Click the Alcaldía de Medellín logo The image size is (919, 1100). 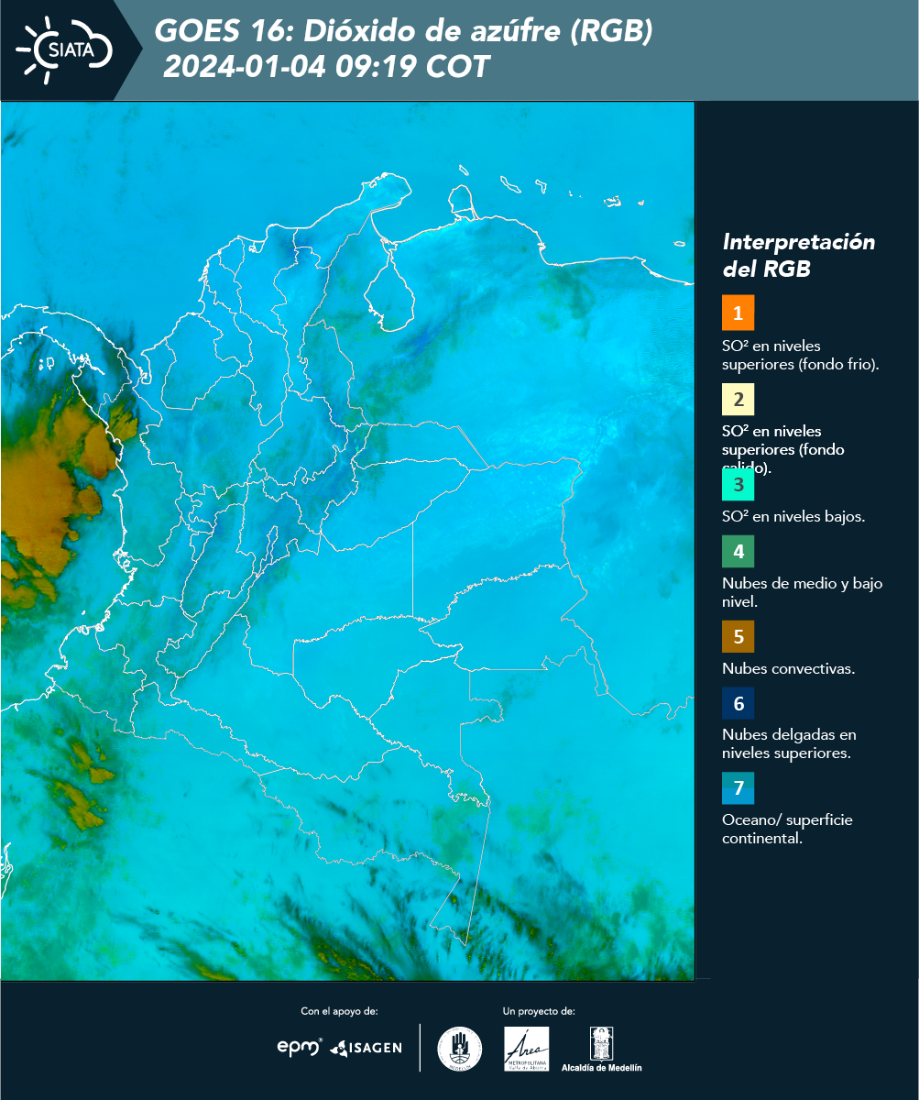(x=602, y=1049)
